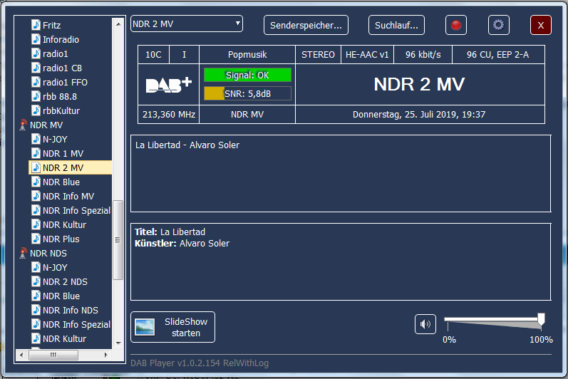Click the DAB+ logo
The height and width of the screenshot is (379, 568).
click(x=169, y=85)
